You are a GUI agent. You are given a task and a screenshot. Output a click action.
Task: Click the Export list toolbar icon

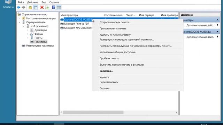click(x=47, y=7)
